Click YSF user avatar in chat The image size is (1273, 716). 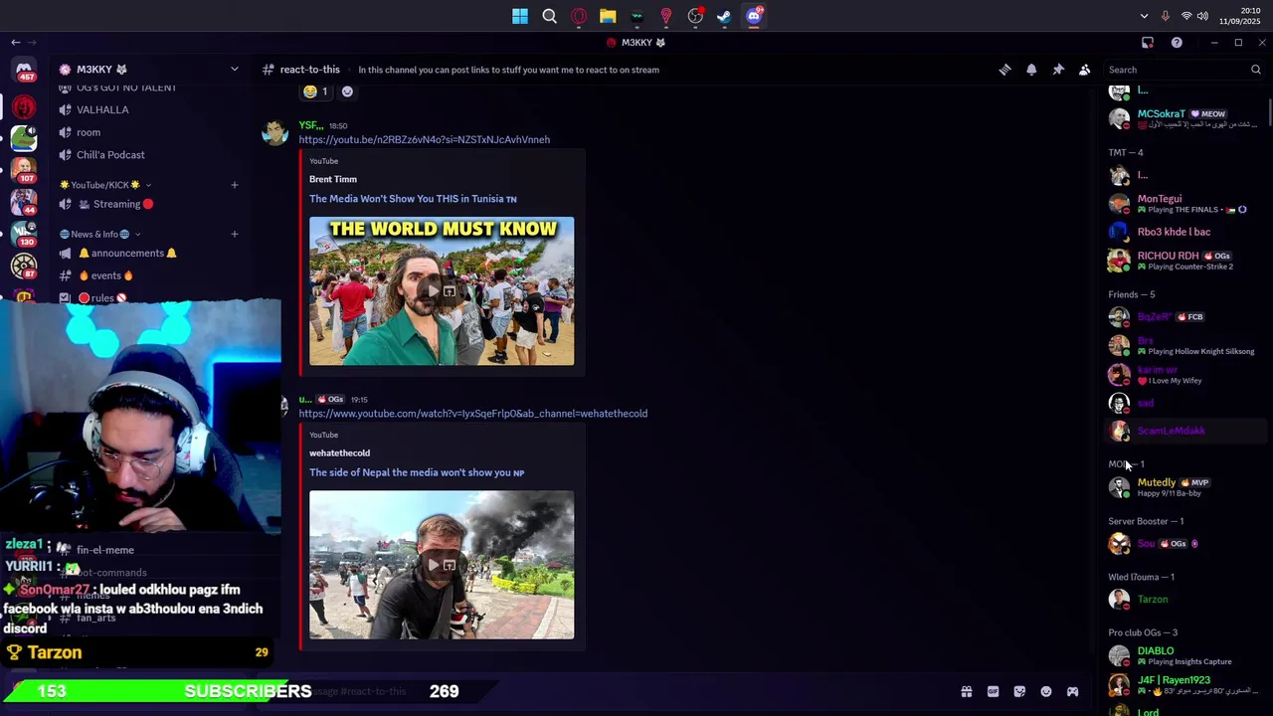pos(274,132)
